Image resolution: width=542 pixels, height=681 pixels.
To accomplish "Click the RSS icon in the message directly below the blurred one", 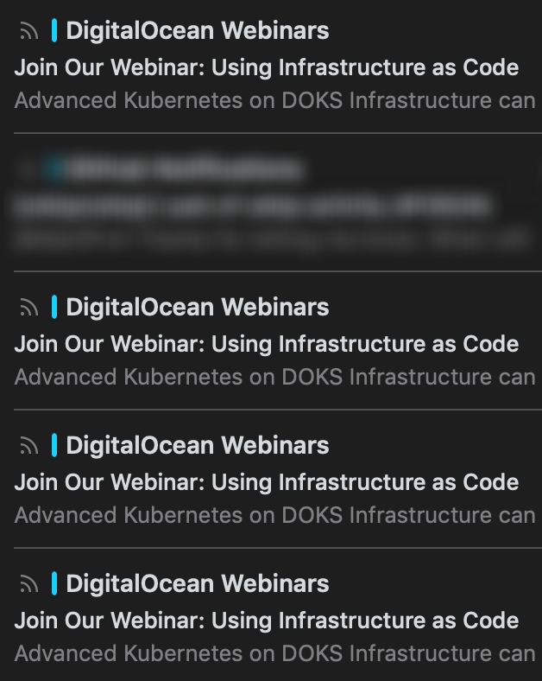I will [29, 308].
